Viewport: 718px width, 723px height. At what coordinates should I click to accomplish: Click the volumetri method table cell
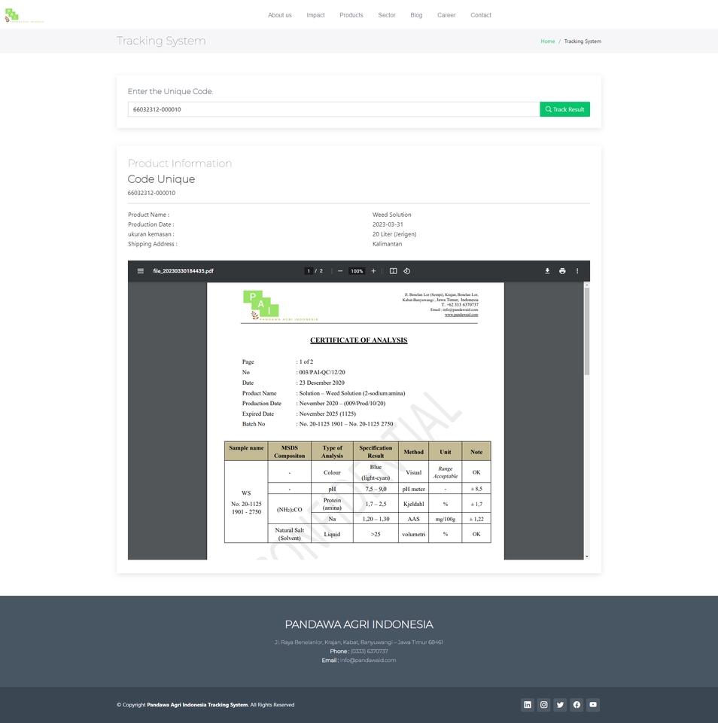click(413, 534)
